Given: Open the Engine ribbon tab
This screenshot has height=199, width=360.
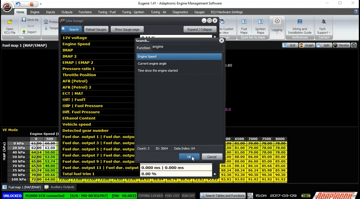Looking at the screenshot, I should click(35, 12).
